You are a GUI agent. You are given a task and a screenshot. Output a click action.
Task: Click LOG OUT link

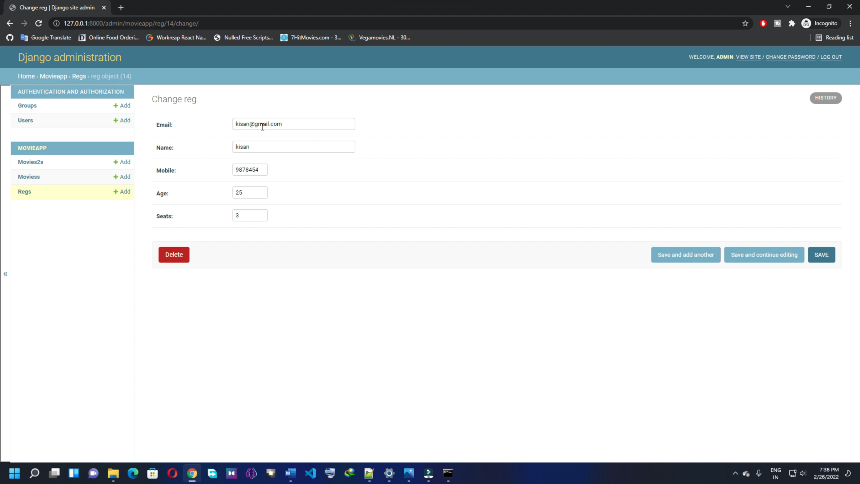pos(831,57)
